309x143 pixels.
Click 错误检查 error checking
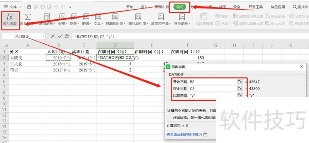click(299, 23)
